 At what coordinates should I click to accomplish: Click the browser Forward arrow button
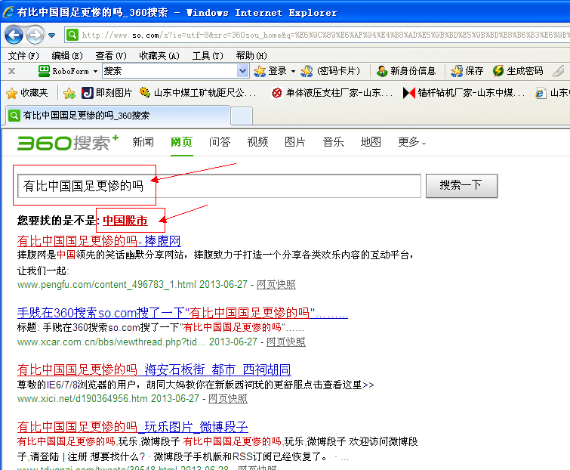pyautogui.click(x=35, y=35)
